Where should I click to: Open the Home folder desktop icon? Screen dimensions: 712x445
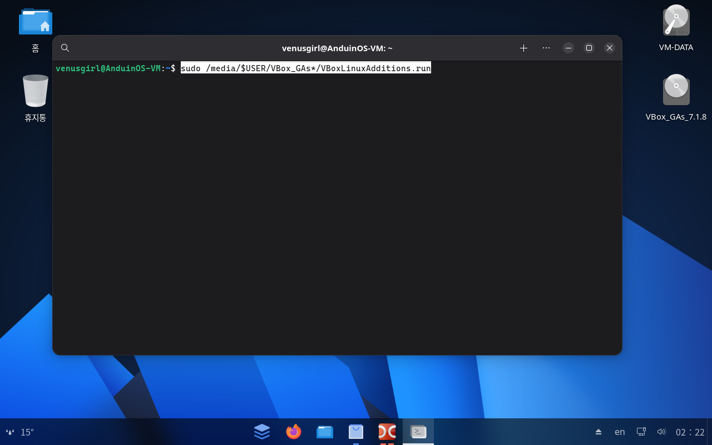[x=35, y=22]
